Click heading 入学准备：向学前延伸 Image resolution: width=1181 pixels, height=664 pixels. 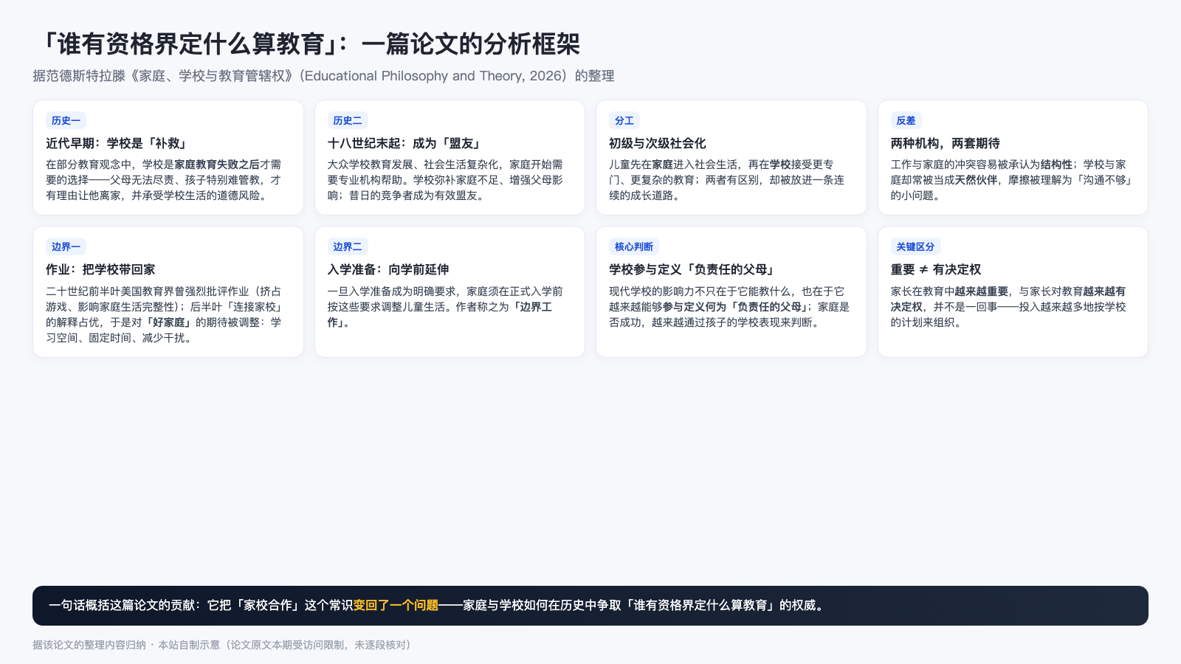tap(388, 269)
